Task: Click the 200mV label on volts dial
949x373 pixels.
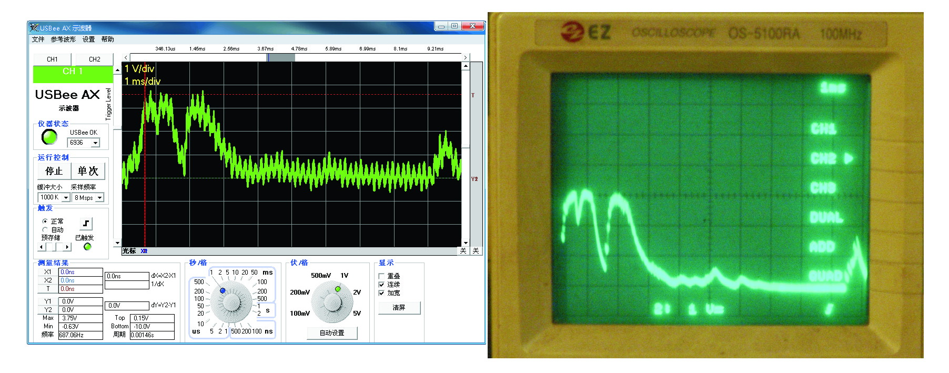Action: tap(300, 293)
